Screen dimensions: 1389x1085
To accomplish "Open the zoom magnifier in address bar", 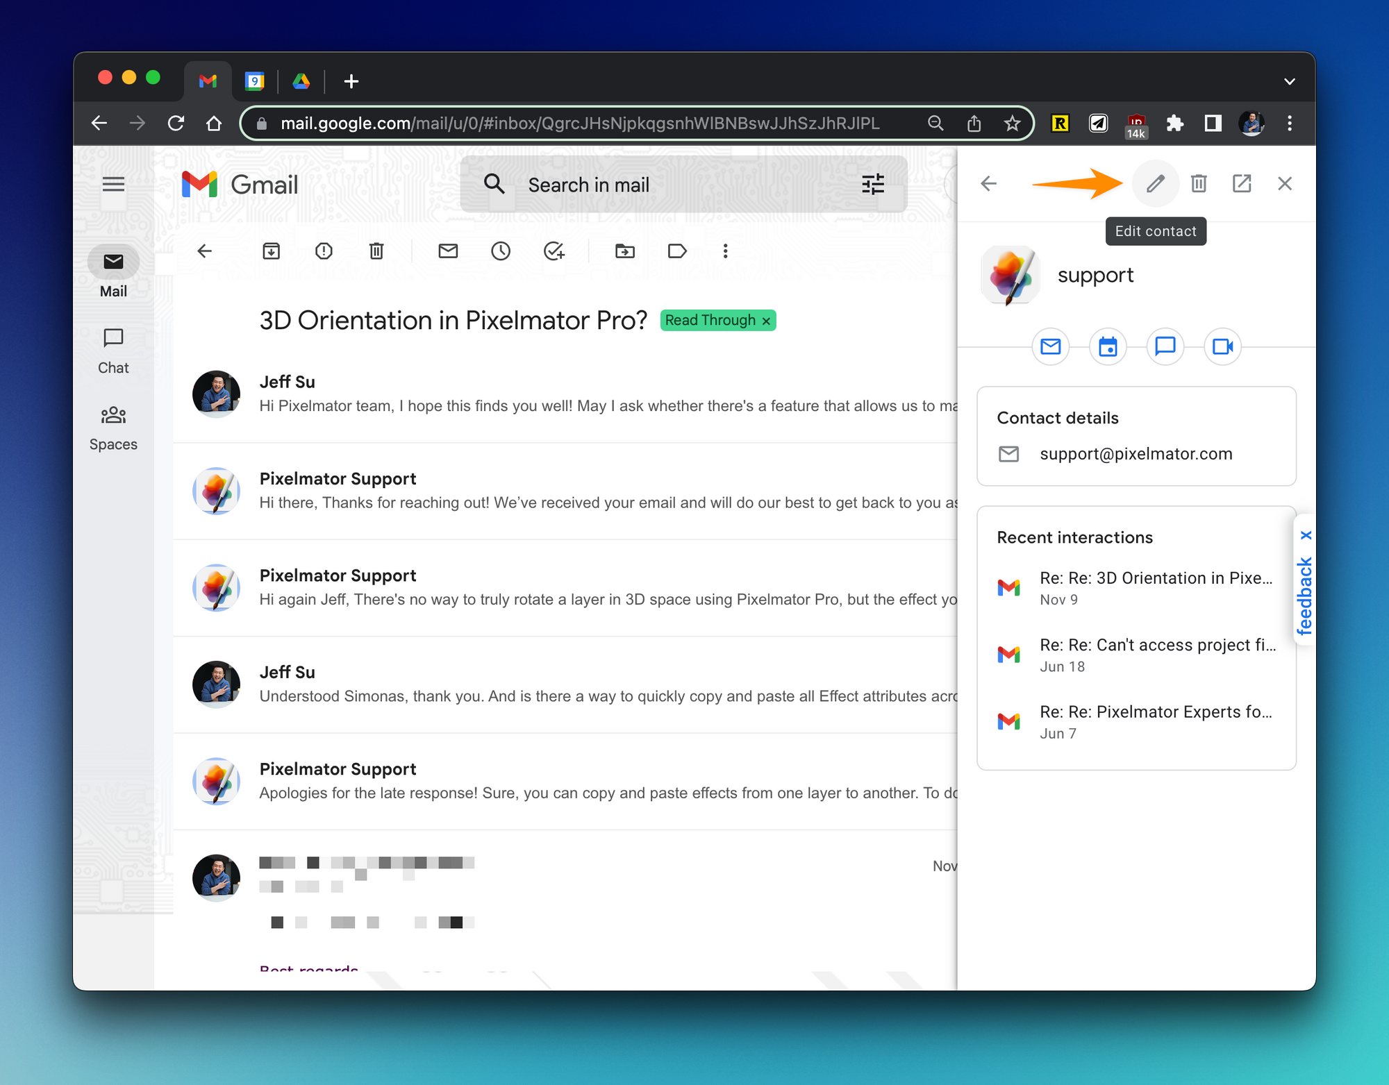I will [935, 124].
